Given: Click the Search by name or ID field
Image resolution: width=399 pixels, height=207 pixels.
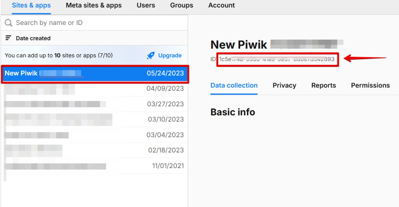Looking at the screenshot, I should click(x=94, y=23).
